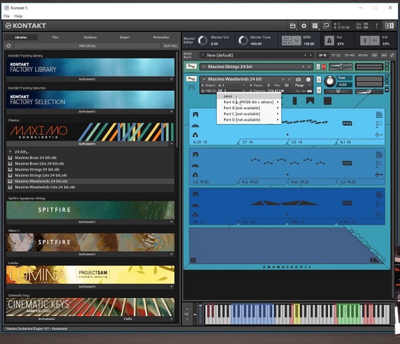Open the options gear icon
Viewport: 400px width, 344px height.
point(304,26)
